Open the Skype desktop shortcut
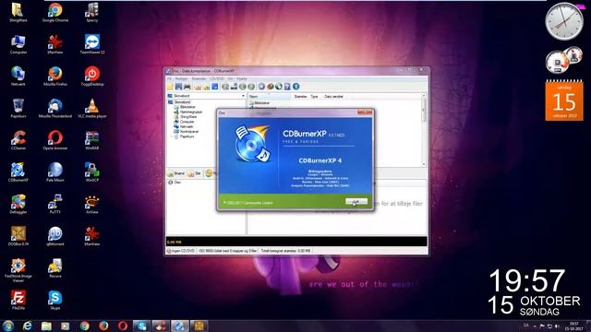Image resolution: width=591 pixels, height=332 pixels. pyautogui.click(x=55, y=300)
